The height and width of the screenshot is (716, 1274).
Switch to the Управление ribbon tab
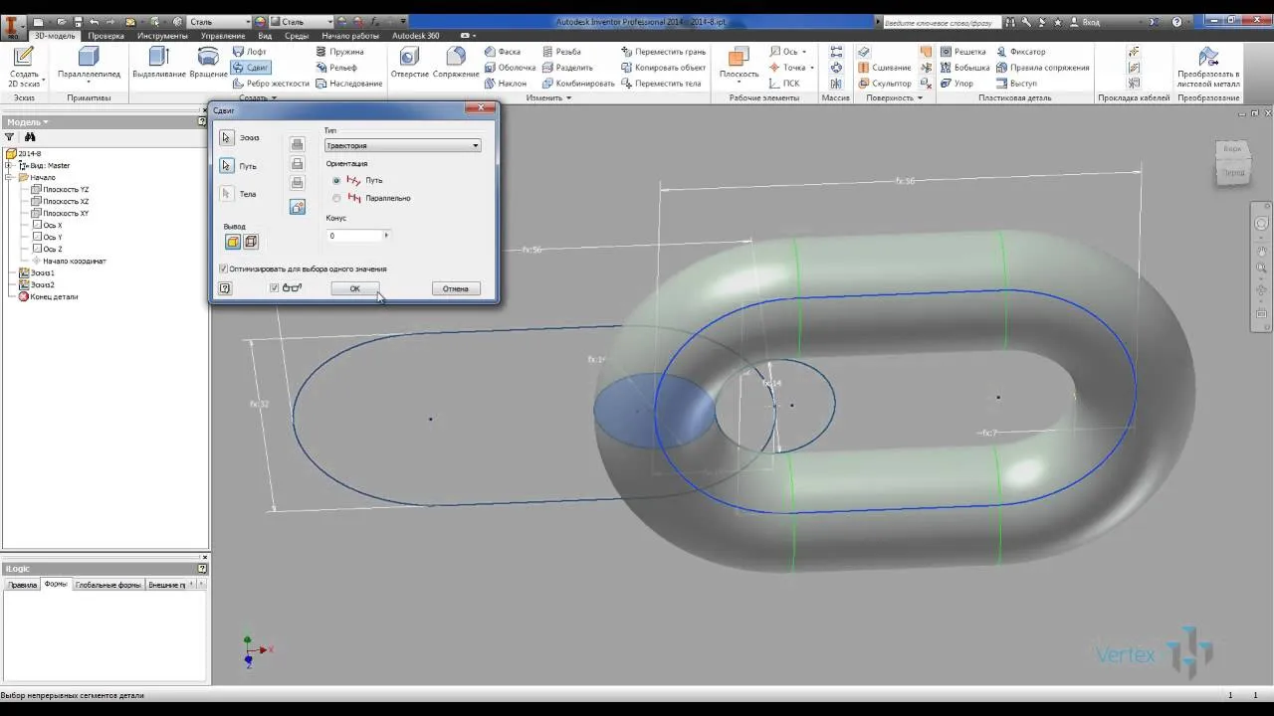tap(223, 36)
